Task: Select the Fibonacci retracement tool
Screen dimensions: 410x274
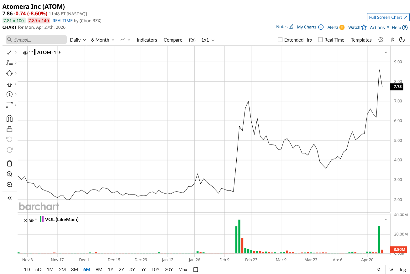Action: [x=9, y=63]
